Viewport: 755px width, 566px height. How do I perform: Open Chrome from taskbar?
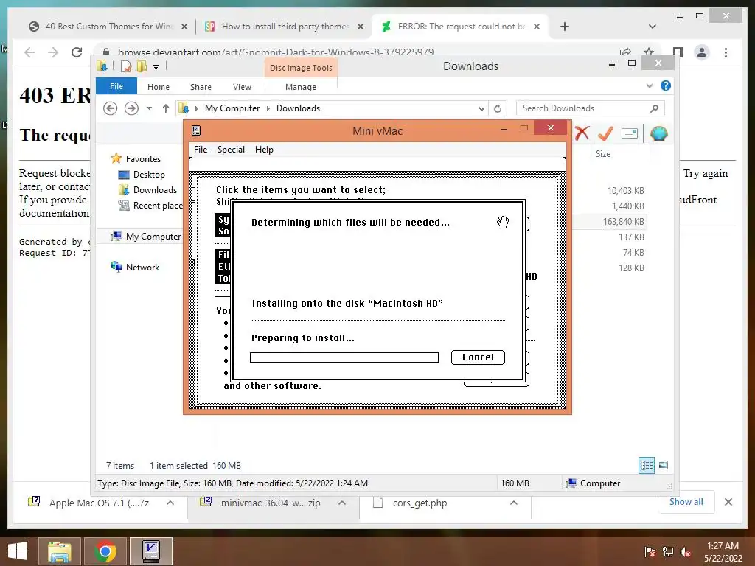pos(105,551)
